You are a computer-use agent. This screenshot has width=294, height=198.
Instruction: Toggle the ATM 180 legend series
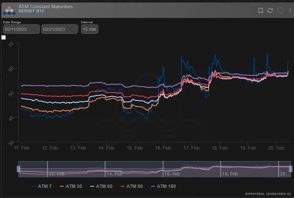[164, 186]
